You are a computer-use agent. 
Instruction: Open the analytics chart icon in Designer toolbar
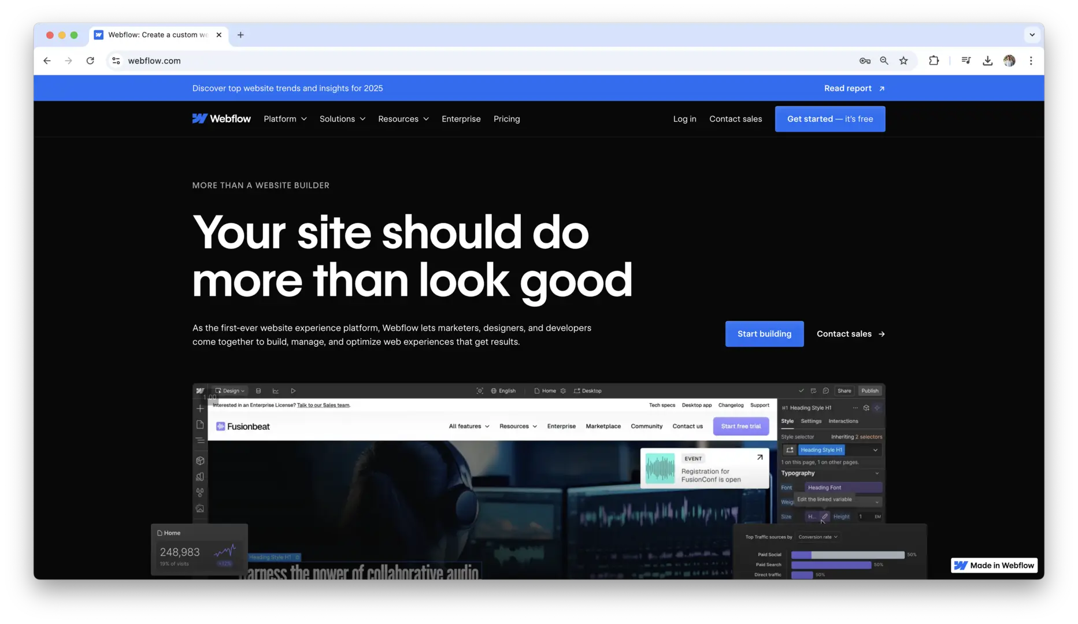276,391
